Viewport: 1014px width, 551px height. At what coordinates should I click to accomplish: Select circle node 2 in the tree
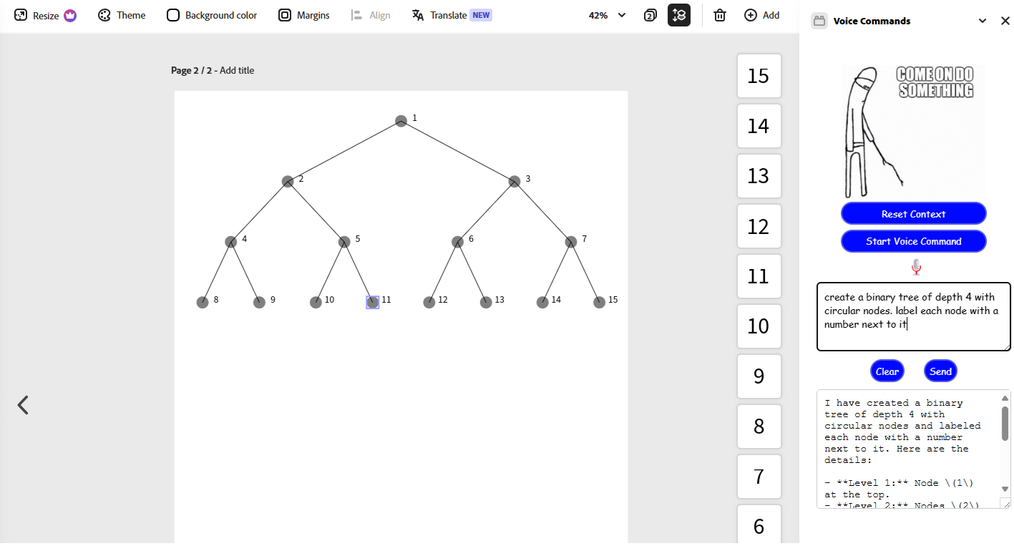point(288,182)
